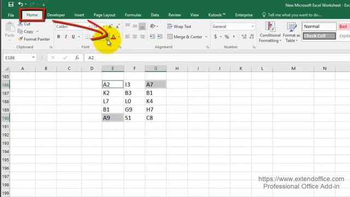Screen dimensions: 350x197
Task: Click the Increase Indent icon
Action: tap(160, 37)
